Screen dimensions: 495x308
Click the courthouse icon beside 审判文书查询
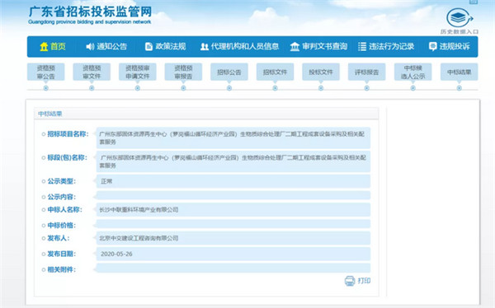coord(295,47)
